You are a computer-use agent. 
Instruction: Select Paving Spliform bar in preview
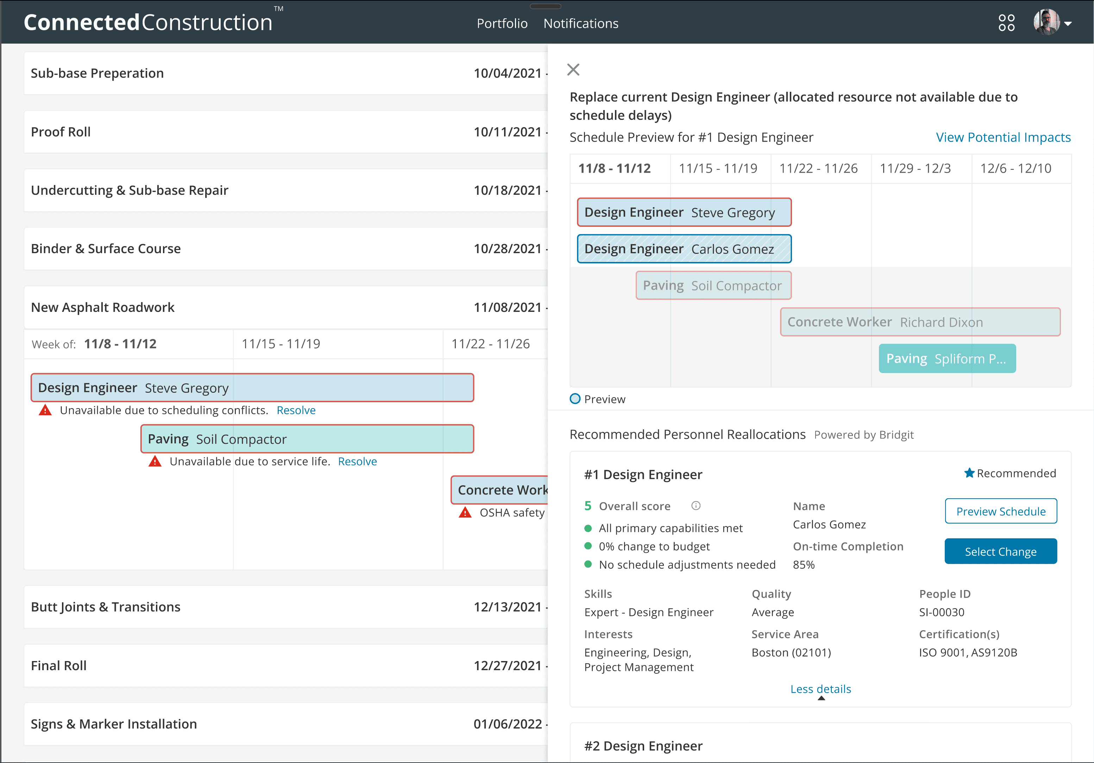coord(947,358)
